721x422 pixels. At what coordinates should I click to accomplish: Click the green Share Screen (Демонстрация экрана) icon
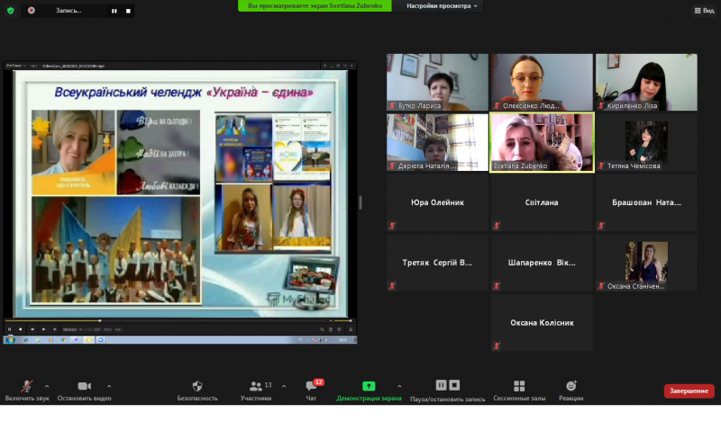click(369, 386)
